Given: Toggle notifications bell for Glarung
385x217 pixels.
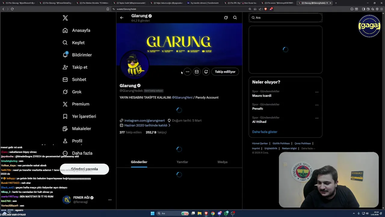Looking at the screenshot, I should tap(206, 72).
